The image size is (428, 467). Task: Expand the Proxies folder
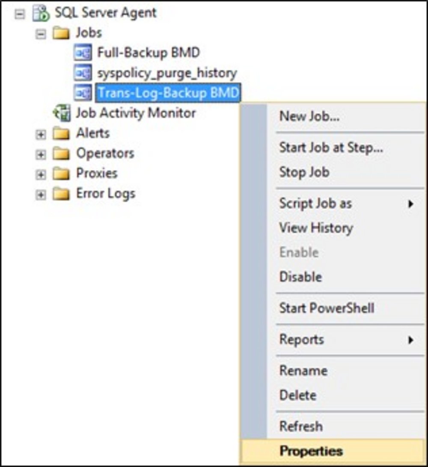41,174
